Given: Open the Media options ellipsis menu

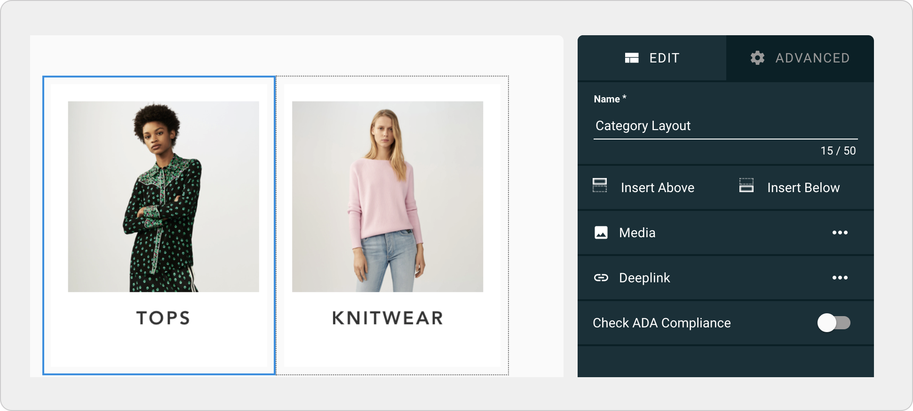Looking at the screenshot, I should (840, 233).
